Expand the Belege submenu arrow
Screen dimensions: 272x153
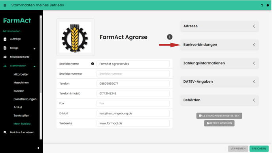[34, 49]
